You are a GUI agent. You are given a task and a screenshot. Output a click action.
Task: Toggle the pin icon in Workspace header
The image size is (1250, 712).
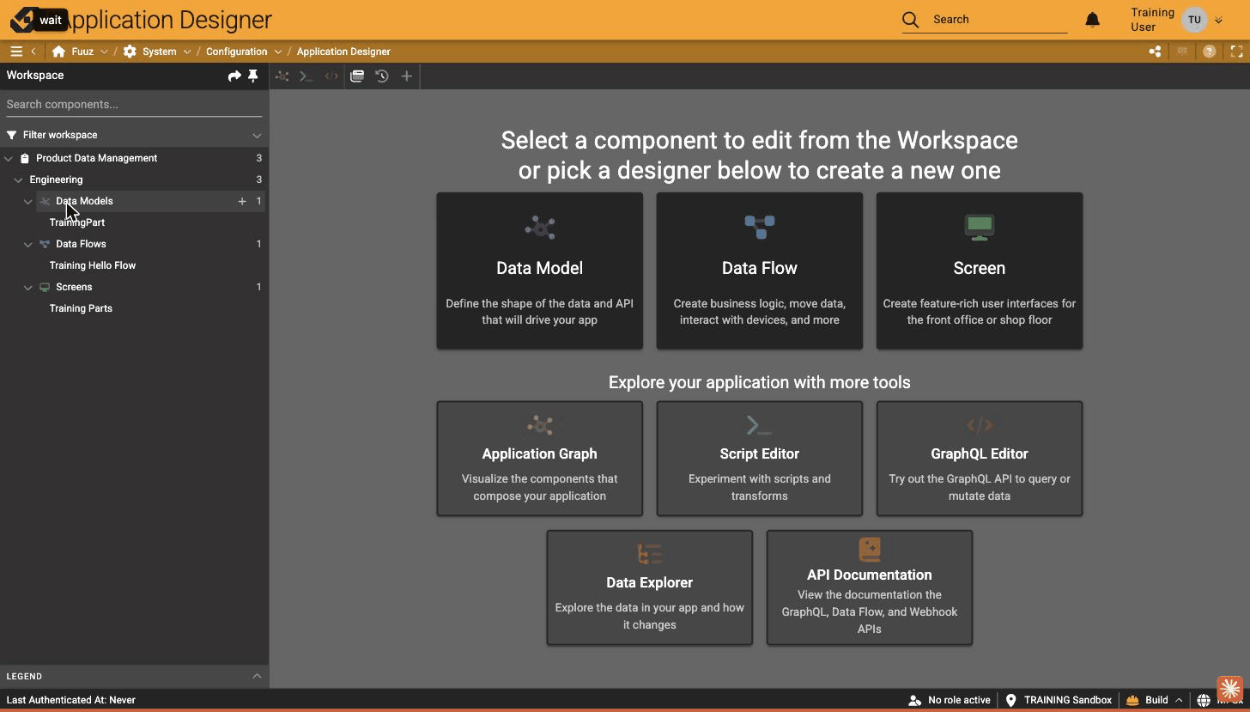pos(253,76)
